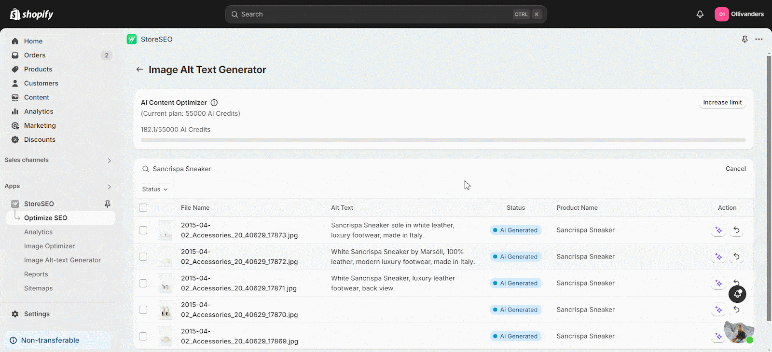Viewport: 772px width, 352px height.
Task: Unpin StoreSEO using sidebar pin icon
Action: pyautogui.click(x=108, y=204)
